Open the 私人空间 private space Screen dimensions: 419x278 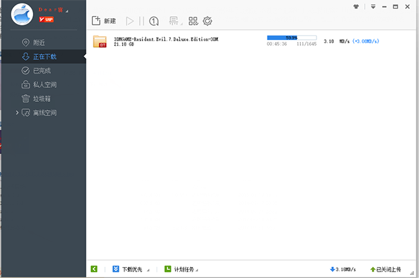(x=44, y=84)
